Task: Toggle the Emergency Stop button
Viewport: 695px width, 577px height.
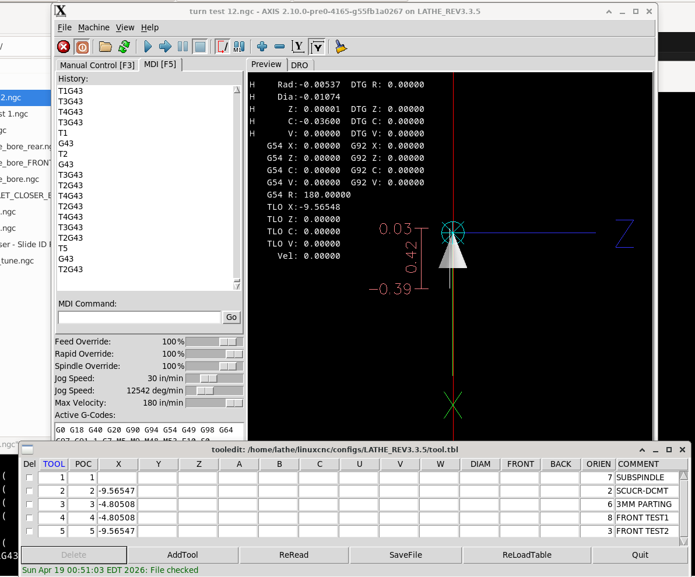Action: click(x=64, y=47)
